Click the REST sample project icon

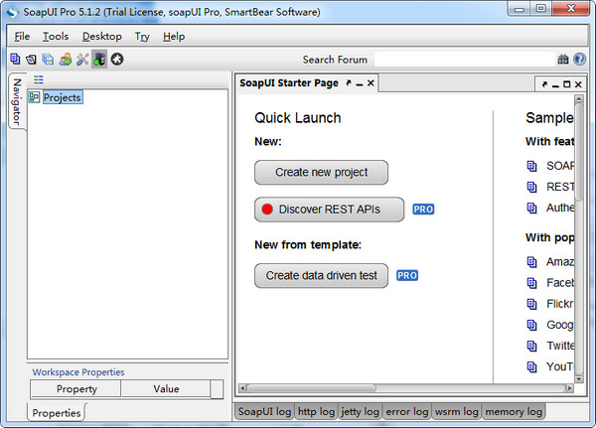(531, 187)
